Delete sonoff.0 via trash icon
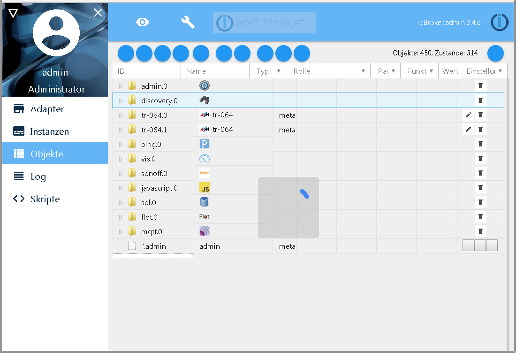The height and width of the screenshot is (353, 516). click(480, 173)
